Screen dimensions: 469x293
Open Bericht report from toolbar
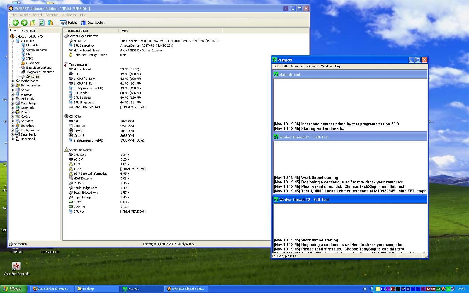[x=69, y=23]
